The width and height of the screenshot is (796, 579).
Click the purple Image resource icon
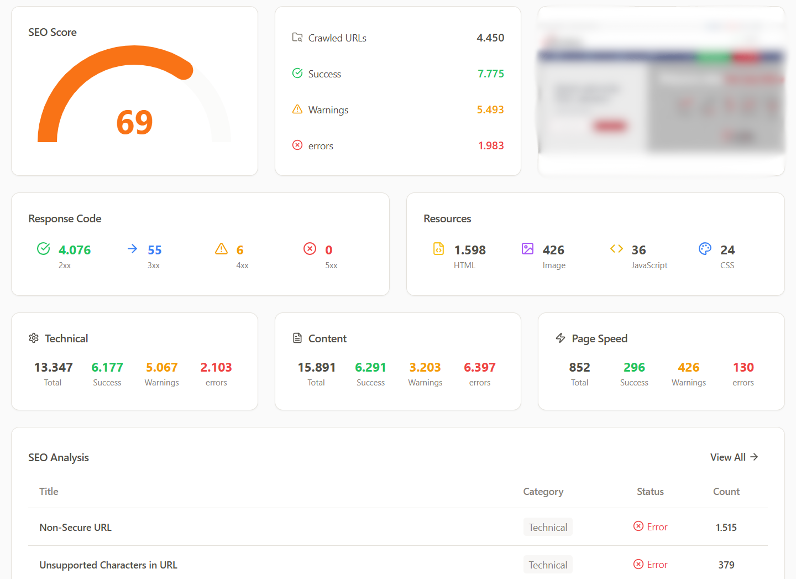pyautogui.click(x=527, y=249)
